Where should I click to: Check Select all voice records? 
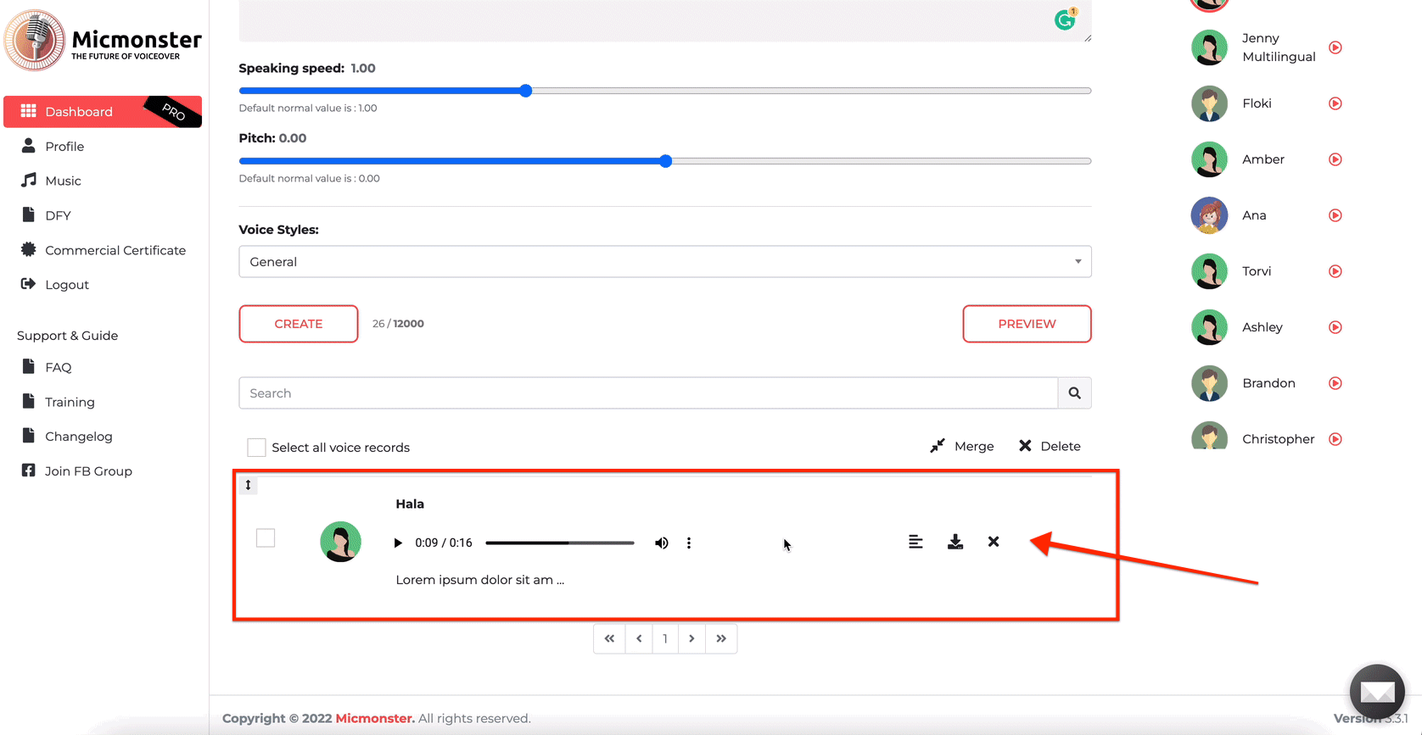coord(256,448)
